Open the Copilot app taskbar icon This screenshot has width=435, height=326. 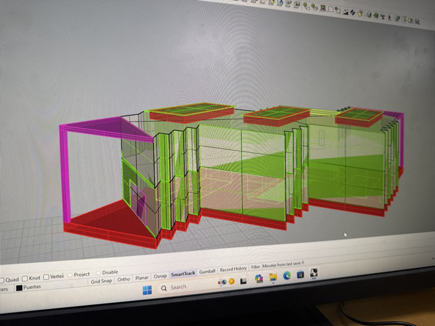(x=259, y=279)
